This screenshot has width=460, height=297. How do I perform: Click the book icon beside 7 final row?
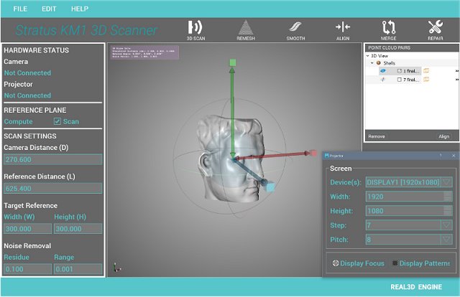(x=426, y=80)
